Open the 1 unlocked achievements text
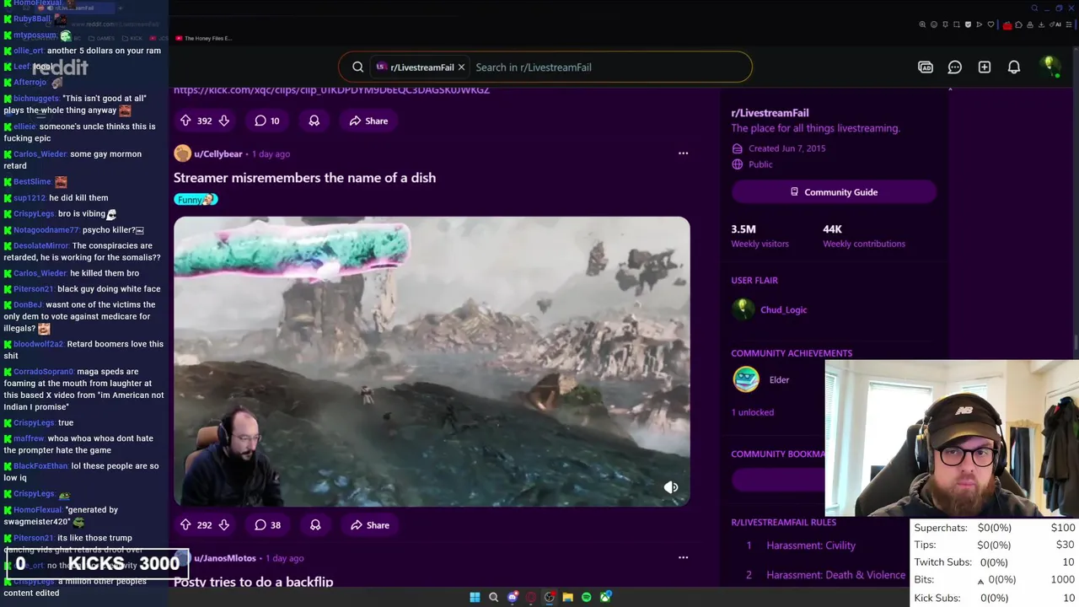Screen dimensions: 1079x607 coord(752,412)
